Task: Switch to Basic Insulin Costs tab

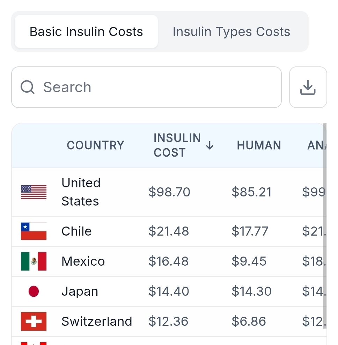Action: pyautogui.click(x=86, y=31)
